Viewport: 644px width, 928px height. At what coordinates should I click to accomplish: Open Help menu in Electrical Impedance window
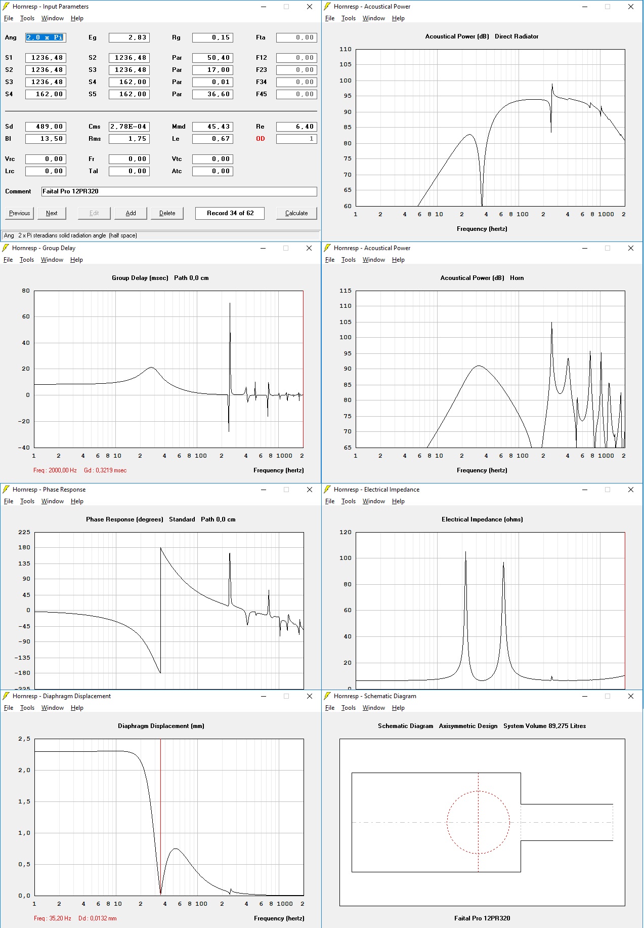[398, 501]
